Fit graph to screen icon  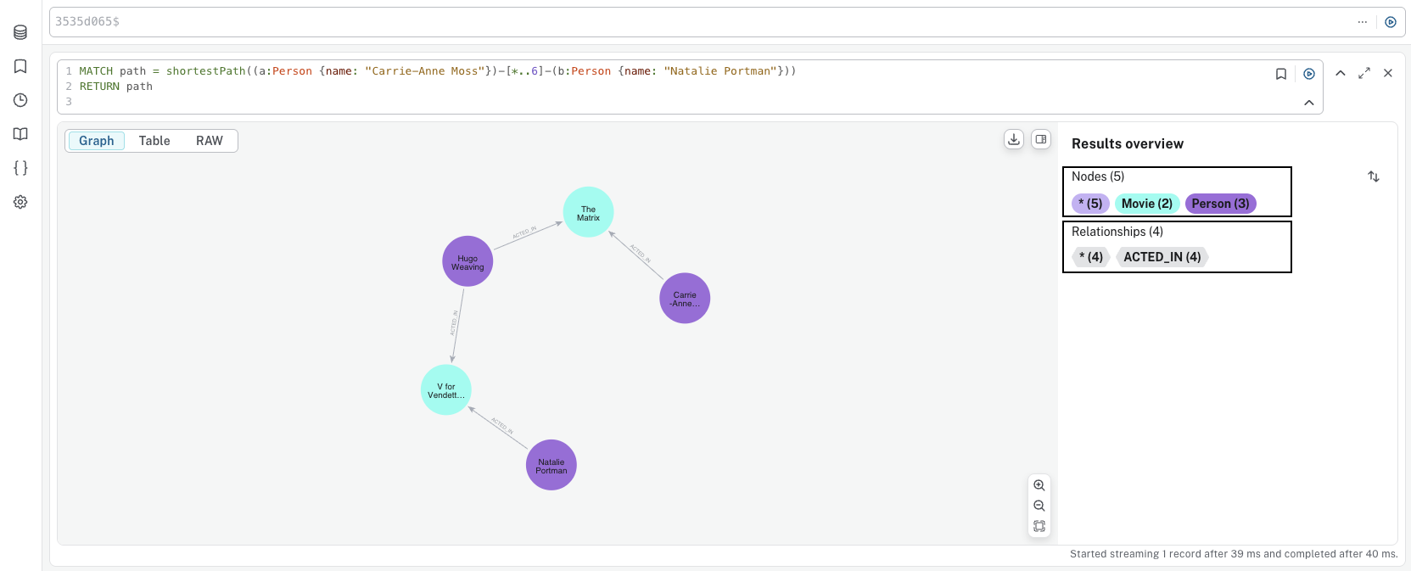1039,526
